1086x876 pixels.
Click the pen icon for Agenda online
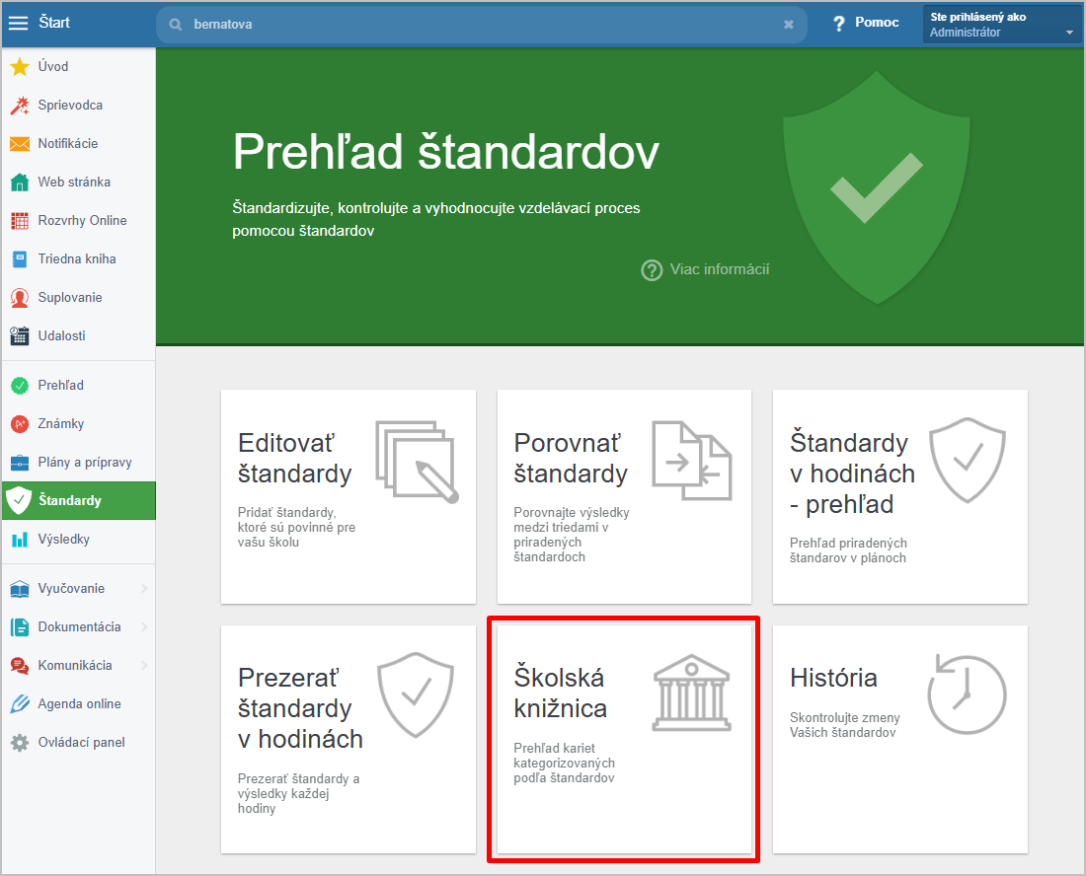[20, 703]
